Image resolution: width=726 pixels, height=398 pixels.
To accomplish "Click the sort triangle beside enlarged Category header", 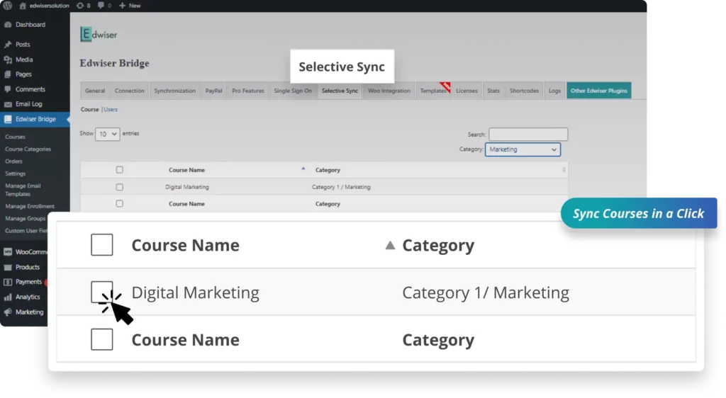I will point(391,246).
